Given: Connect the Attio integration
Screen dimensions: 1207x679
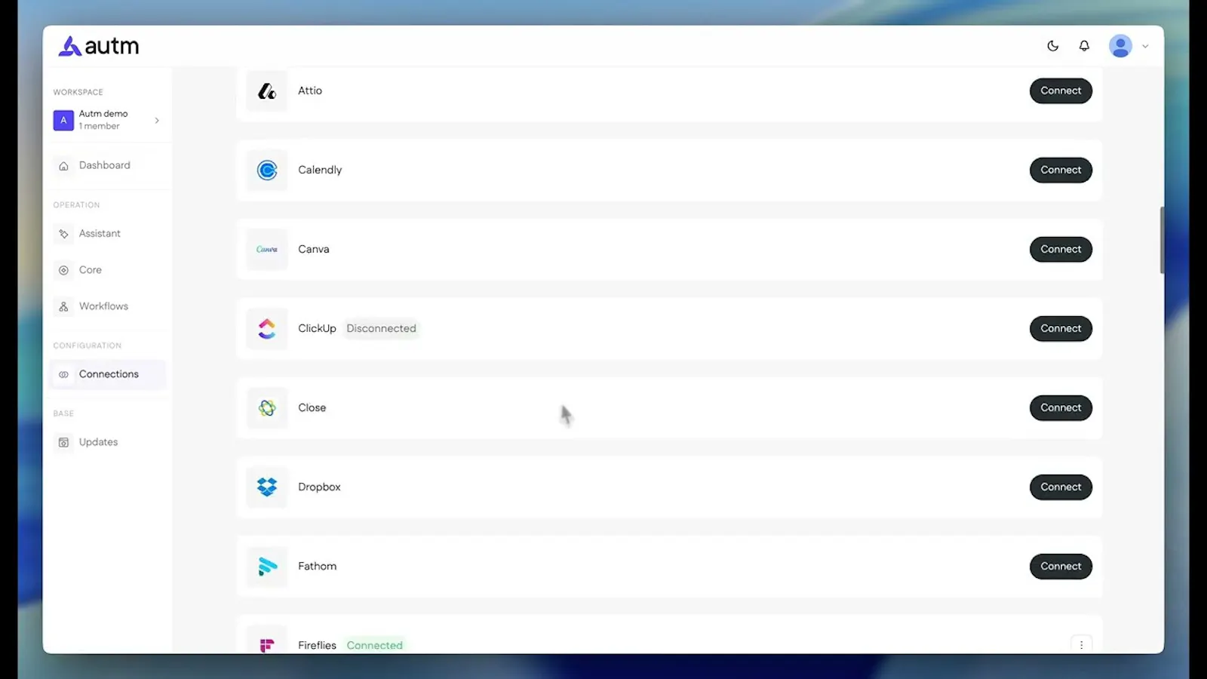Looking at the screenshot, I should 1061,91.
